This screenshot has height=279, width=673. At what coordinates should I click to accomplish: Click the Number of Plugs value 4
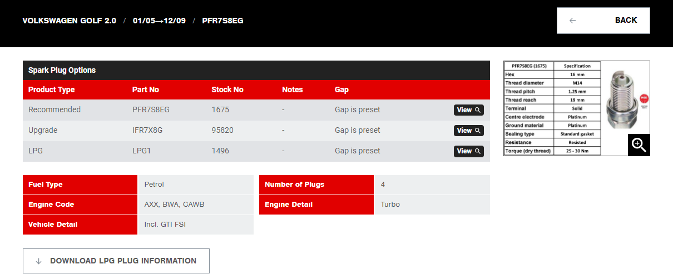(383, 185)
